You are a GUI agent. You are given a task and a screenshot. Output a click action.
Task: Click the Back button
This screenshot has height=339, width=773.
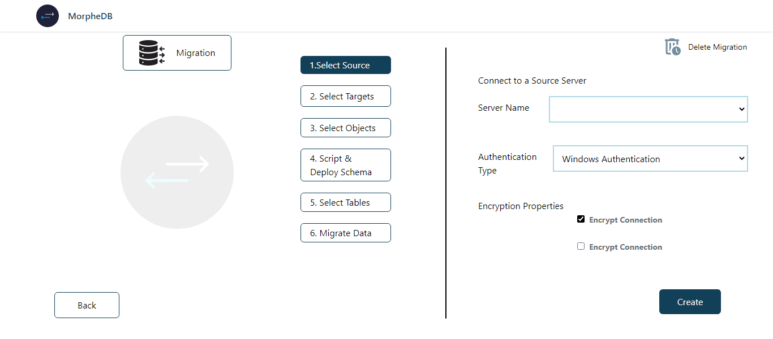(87, 305)
